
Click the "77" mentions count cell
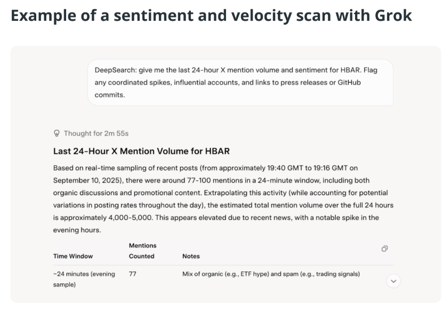tap(134, 274)
